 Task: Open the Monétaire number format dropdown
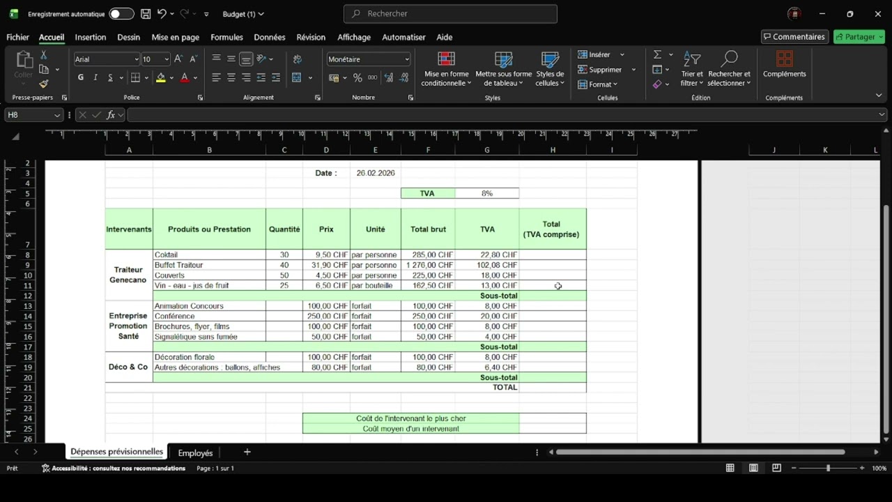pos(407,59)
